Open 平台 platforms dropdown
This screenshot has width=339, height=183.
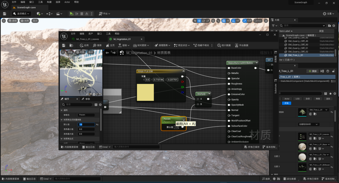pos(104,14)
